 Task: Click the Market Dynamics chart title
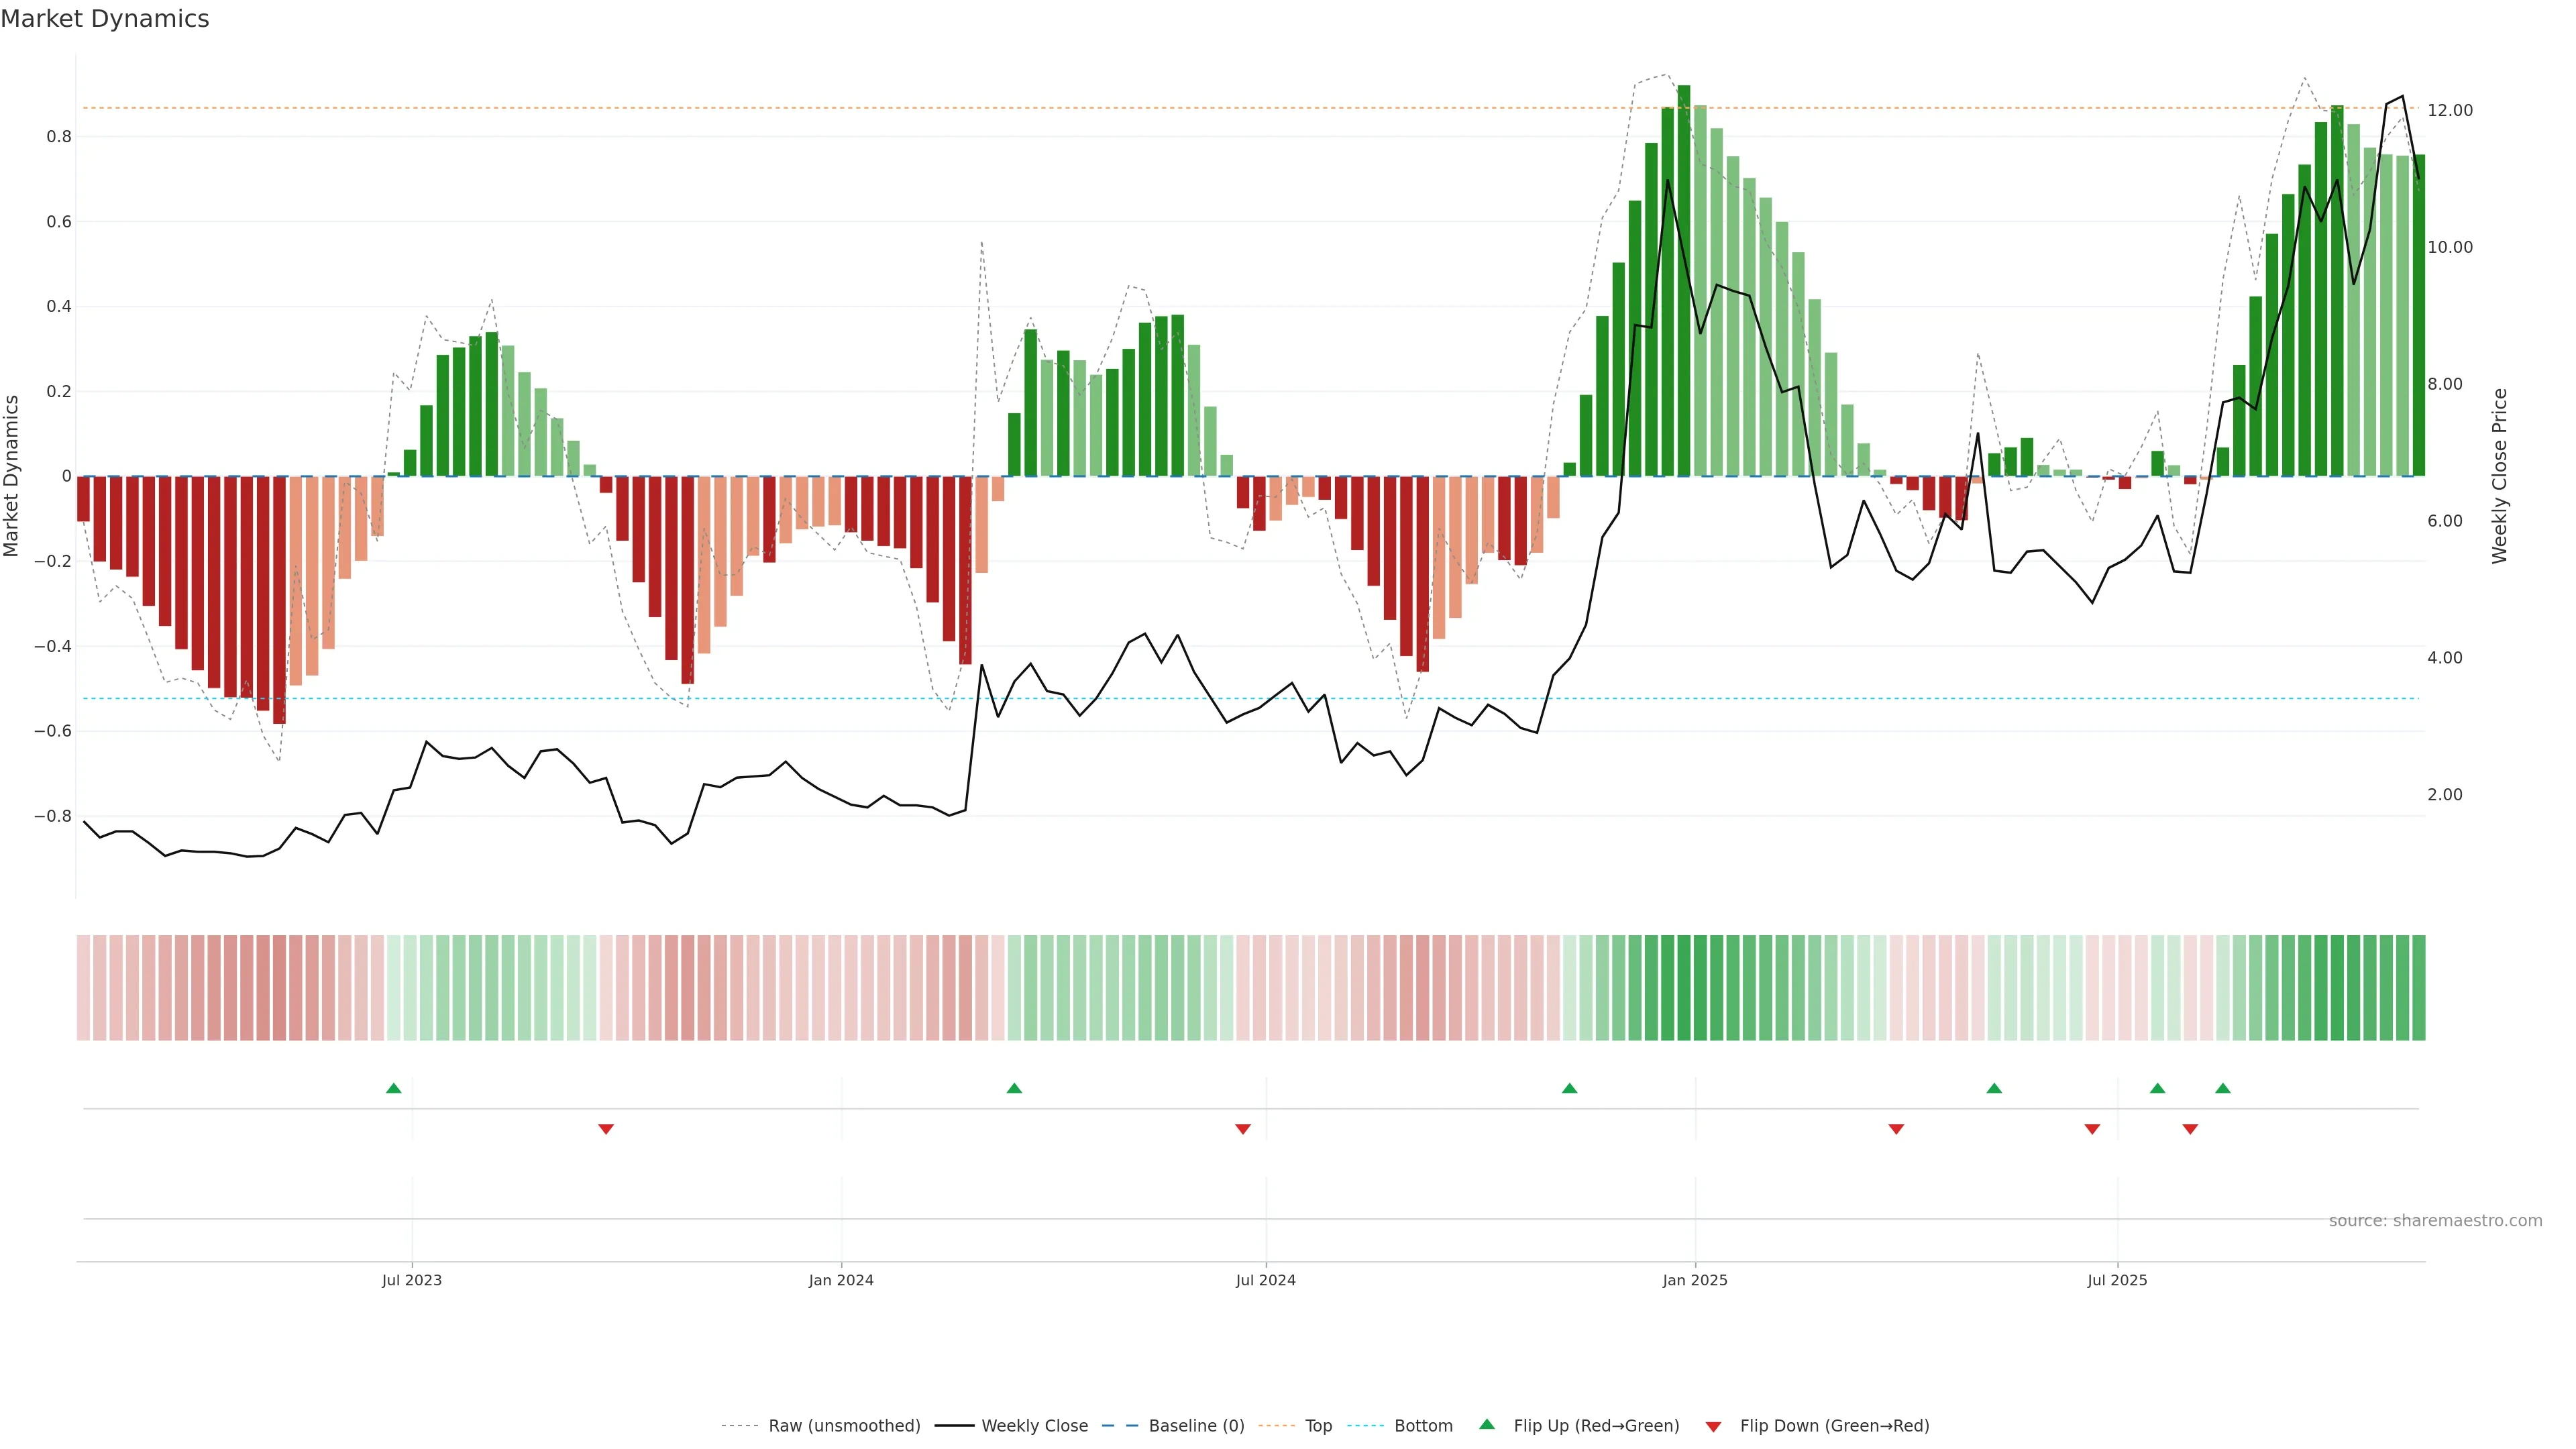[x=105, y=19]
